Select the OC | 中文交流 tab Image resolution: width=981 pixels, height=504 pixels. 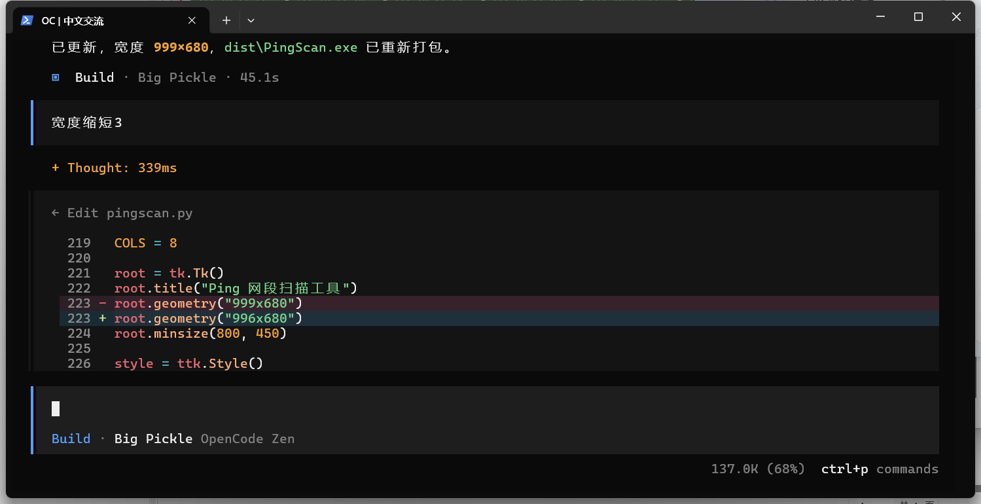pyautogui.click(x=110, y=20)
